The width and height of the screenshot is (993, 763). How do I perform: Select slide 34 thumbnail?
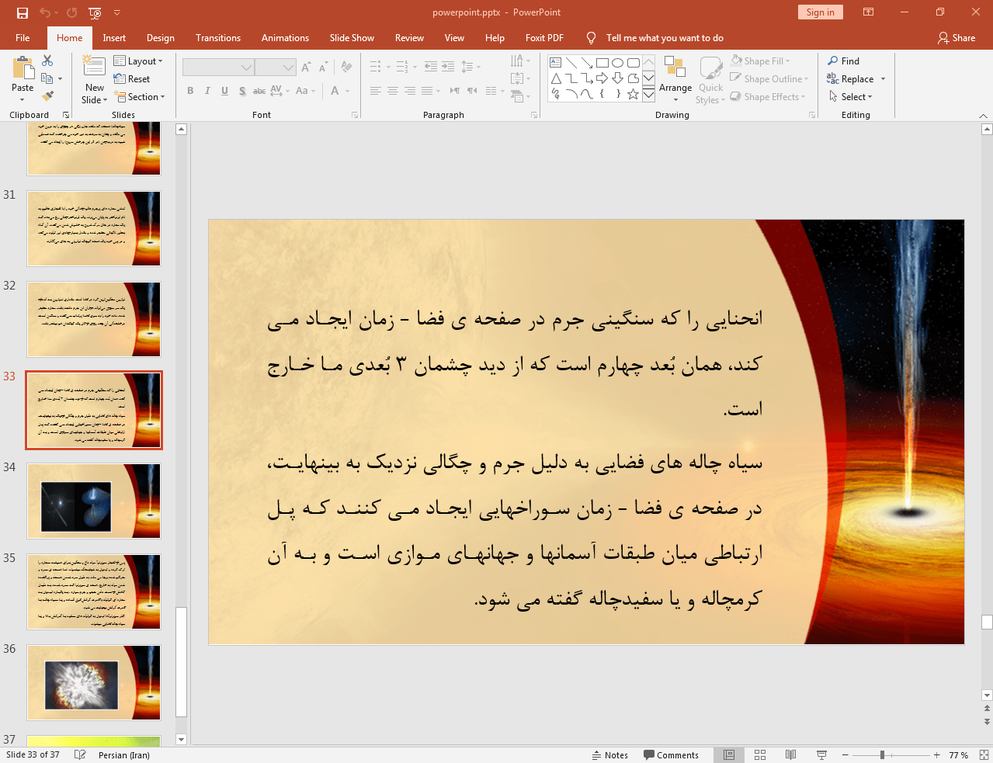point(94,501)
